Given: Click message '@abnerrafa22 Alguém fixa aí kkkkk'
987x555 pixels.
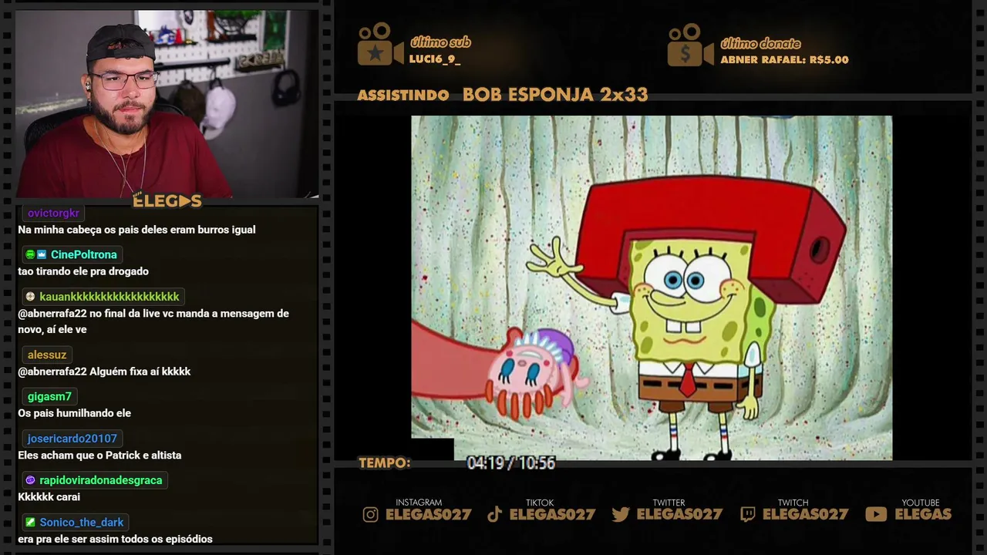Looking at the screenshot, I should [104, 372].
